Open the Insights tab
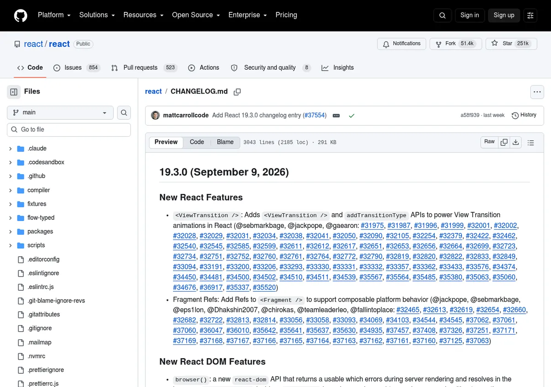 click(337, 67)
